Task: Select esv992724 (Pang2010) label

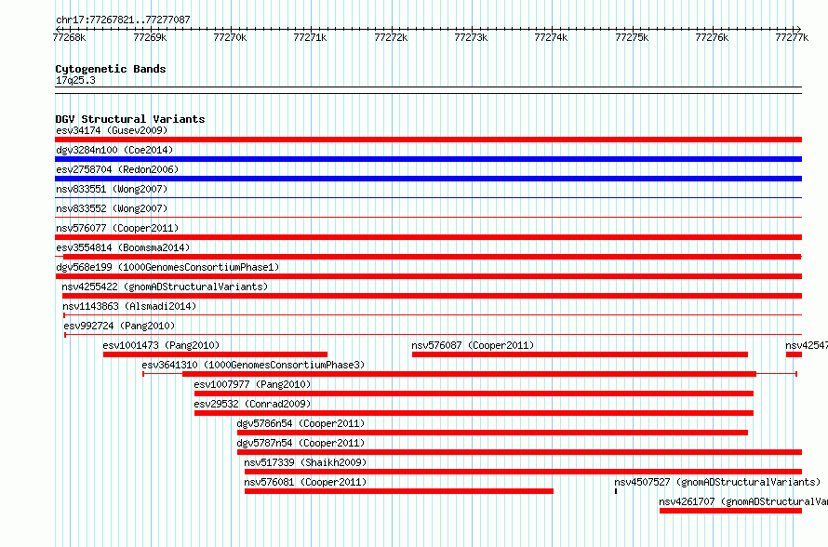Action: 119,326
